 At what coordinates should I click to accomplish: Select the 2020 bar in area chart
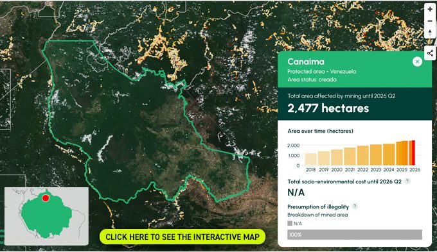coord(337,158)
